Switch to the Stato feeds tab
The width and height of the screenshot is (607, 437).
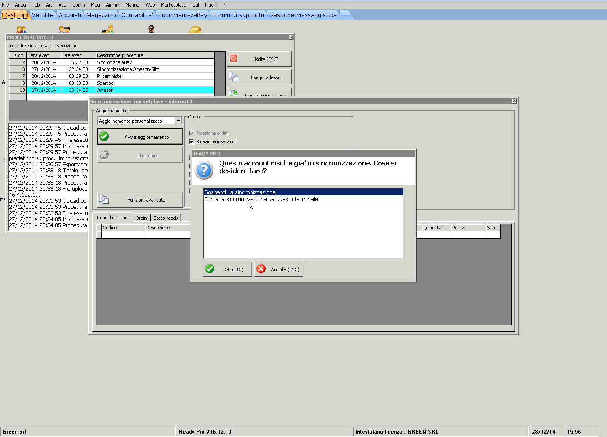(166, 218)
